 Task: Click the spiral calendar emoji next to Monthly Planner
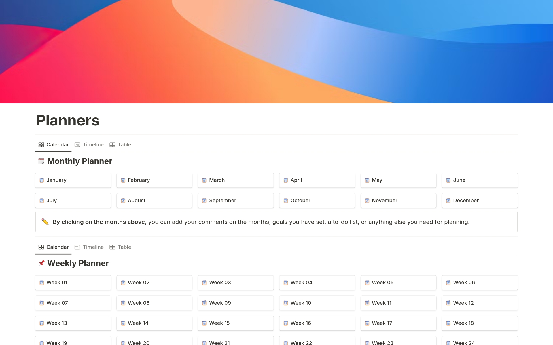point(41,161)
